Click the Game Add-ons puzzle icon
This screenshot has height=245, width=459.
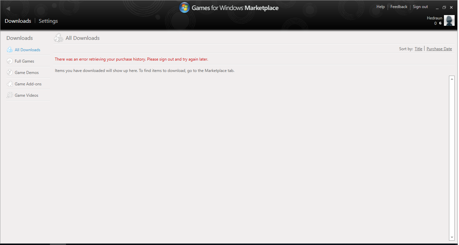tap(10, 84)
